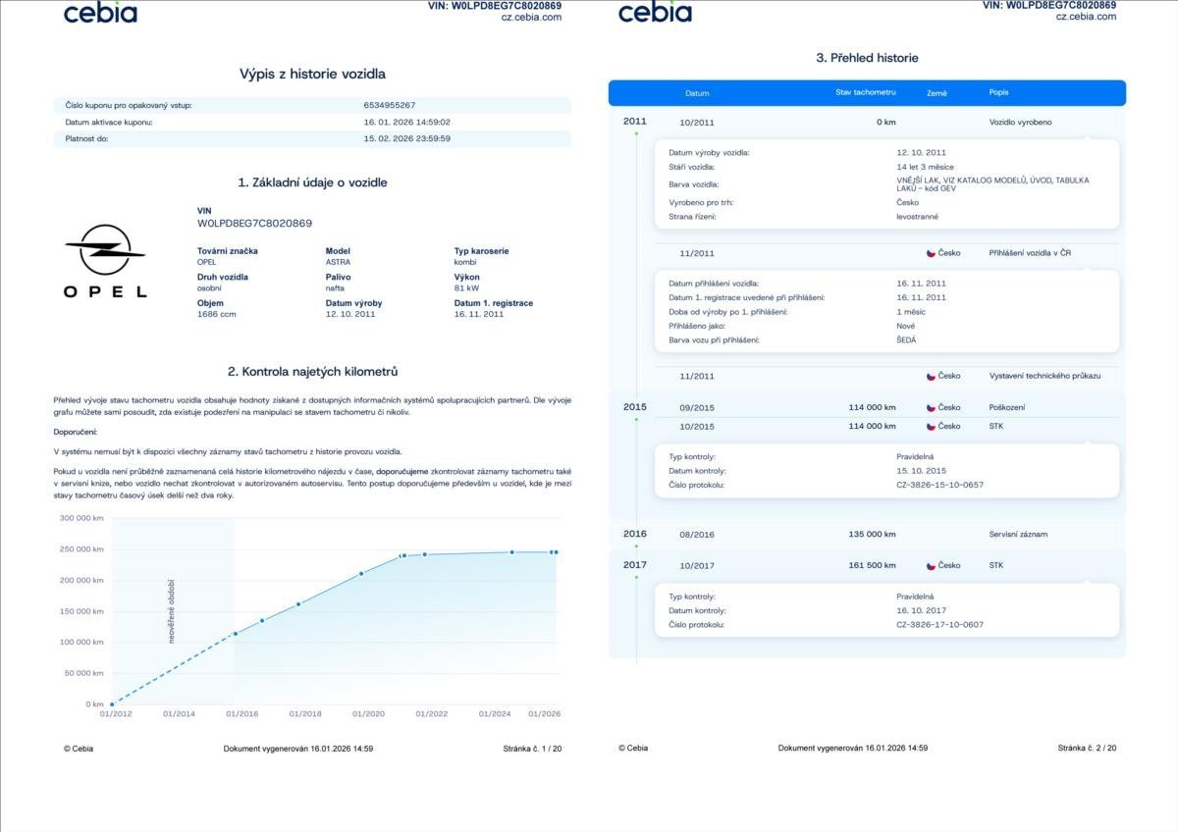Click Czech flag in Vystavení technického průkazu row
This screenshot has width=1178, height=832.
tap(931, 376)
